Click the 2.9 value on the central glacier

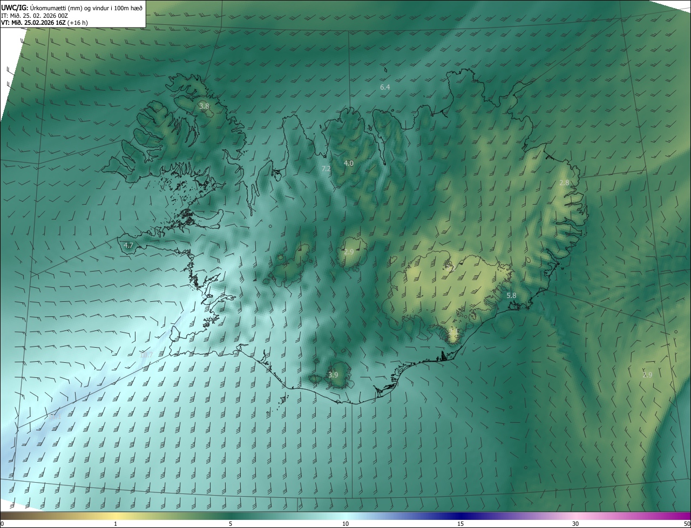[x=349, y=252]
